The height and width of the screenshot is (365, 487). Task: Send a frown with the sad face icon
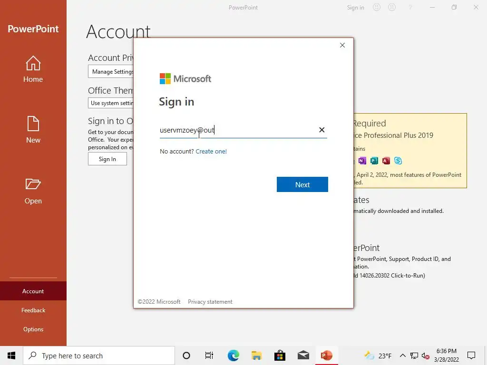tap(392, 7)
